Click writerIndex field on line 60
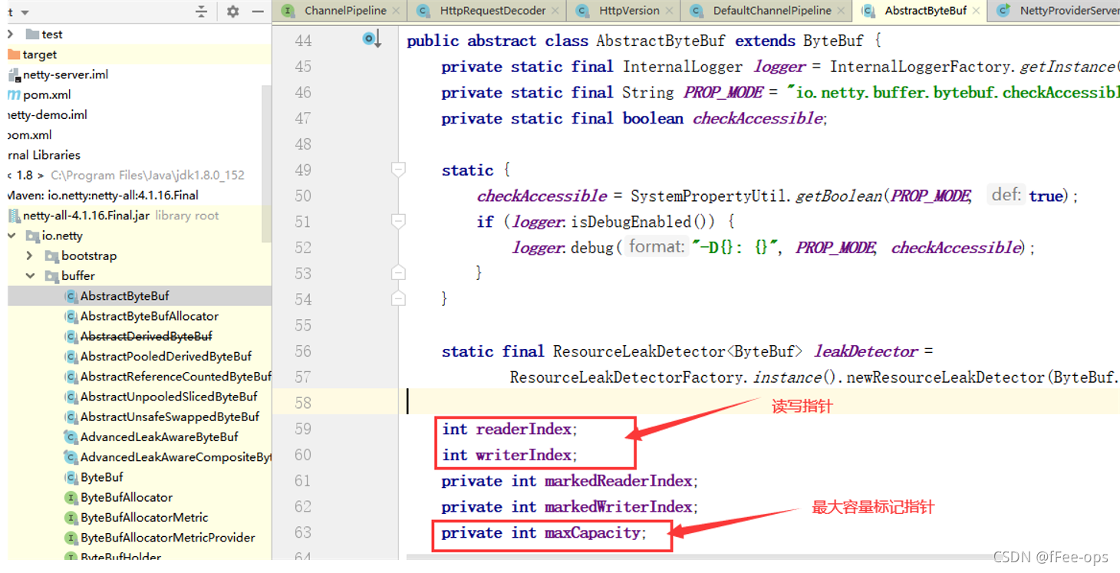Image resolution: width=1120 pixels, height=573 pixels. (x=524, y=455)
